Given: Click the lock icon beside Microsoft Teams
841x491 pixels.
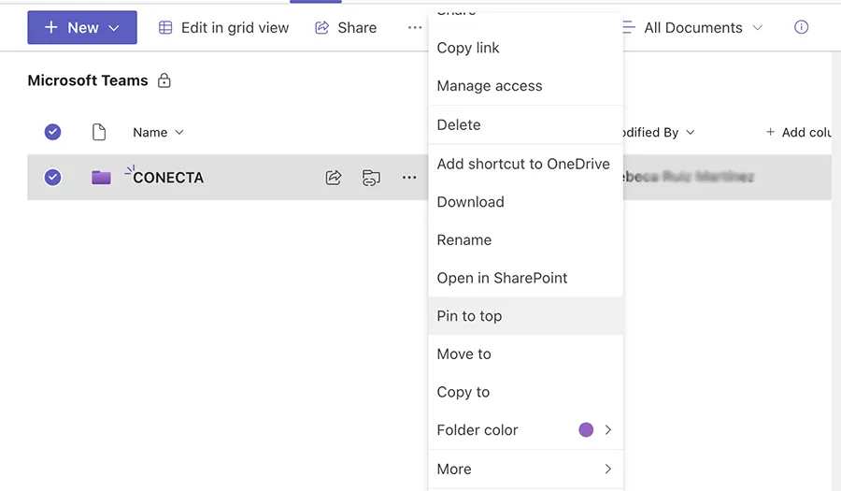Looking at the screenshot, I should (164, 81).
